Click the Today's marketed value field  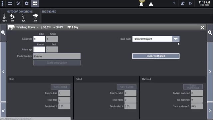197,93
